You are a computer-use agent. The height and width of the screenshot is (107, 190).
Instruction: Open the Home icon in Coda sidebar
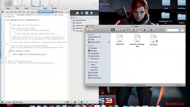click(77, 13)
